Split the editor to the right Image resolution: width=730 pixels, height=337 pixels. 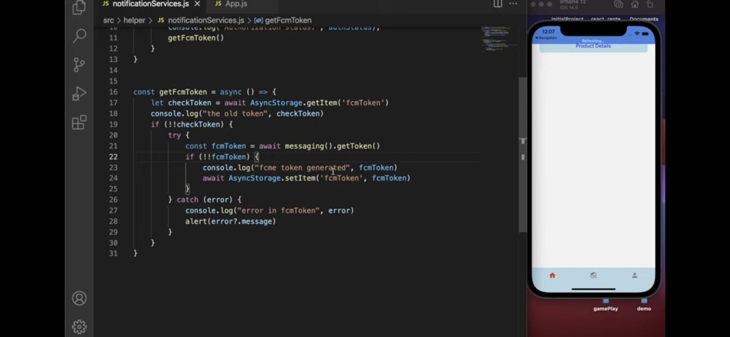(497, 4)
